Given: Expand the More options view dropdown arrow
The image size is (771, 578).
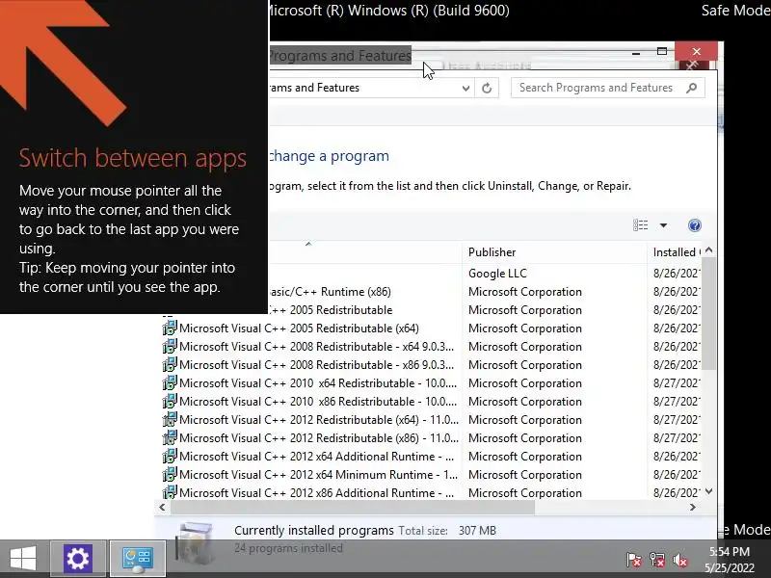Looking at the screenshot, I should coord(663,225).
